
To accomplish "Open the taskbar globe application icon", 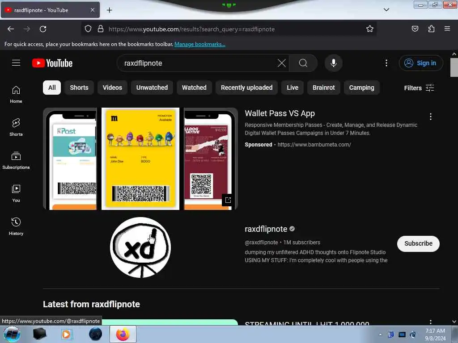I will 96,334.
